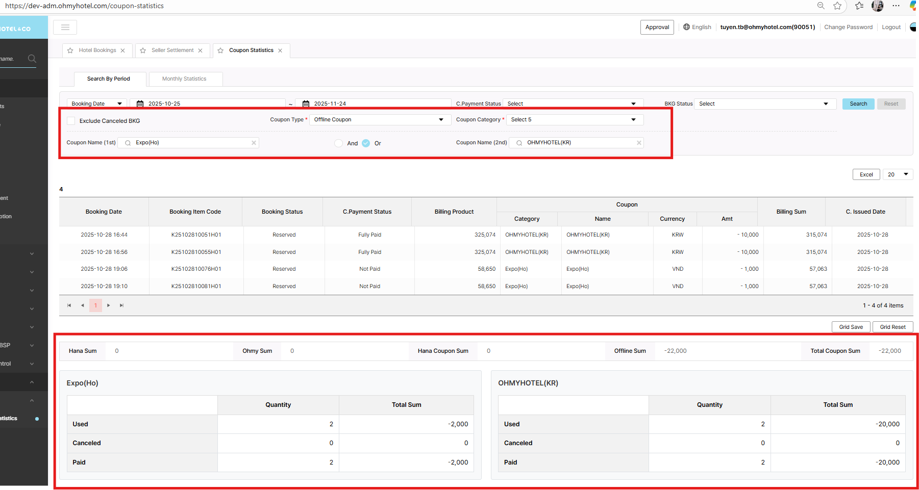Image resolution: width=919 pixels, height=490 pixels.
Task: Switch to the Monthly Statistics tab
Action: click(x=184, y=79)
